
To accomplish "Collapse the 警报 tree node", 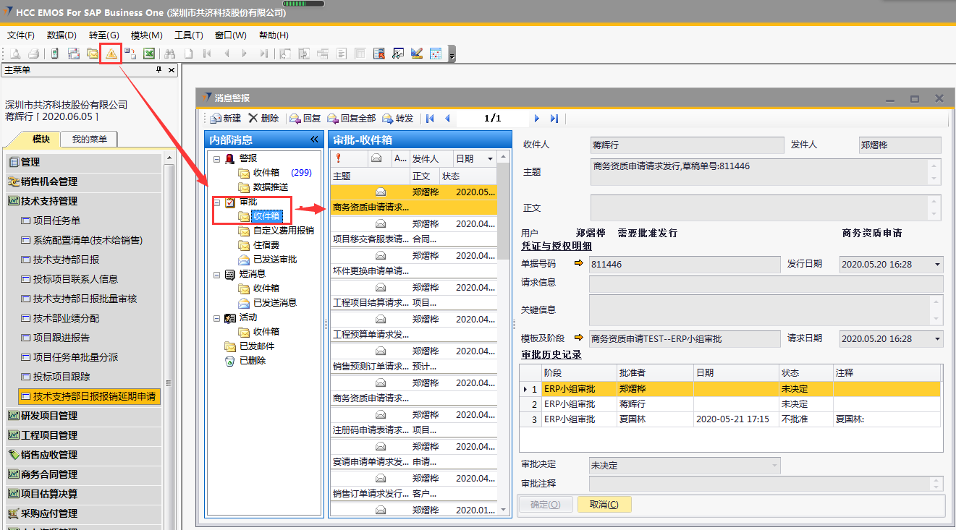I will point(217,158).
